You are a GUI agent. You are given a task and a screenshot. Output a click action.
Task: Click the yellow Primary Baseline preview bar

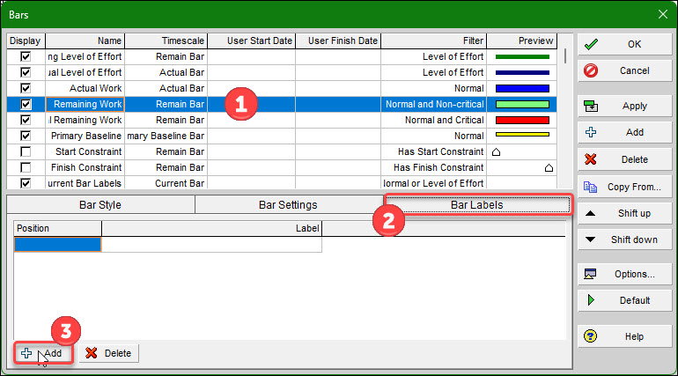pos(522,135)
